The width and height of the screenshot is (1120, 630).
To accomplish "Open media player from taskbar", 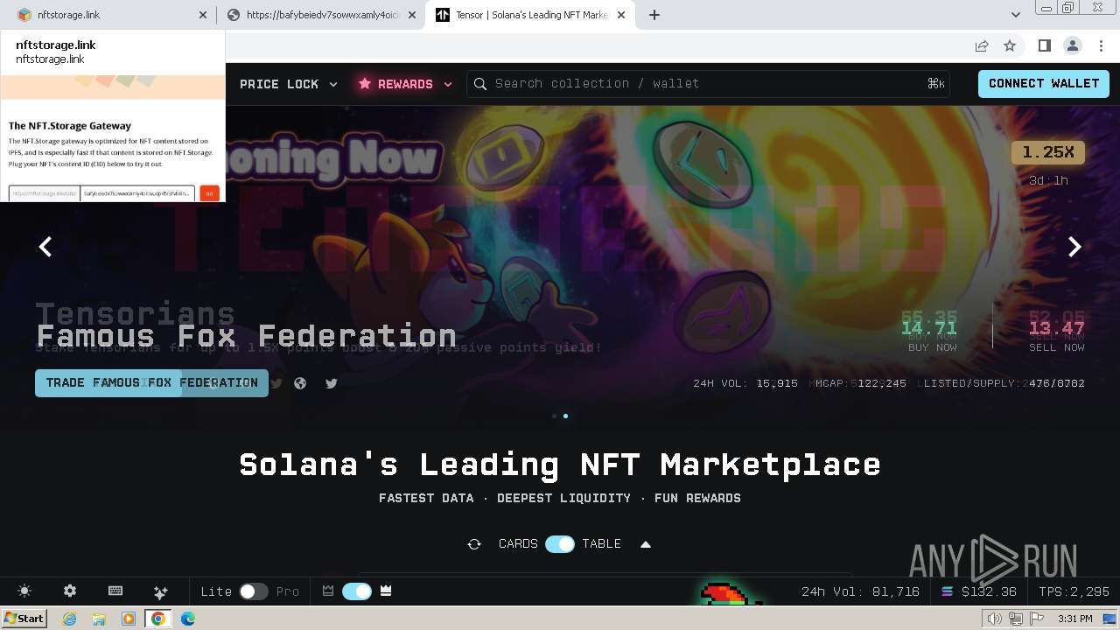I will (x=129, y=619).
